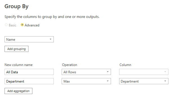Click the 'Column' header label
Screen dimensions: 178x105
(x=125, y=65)
